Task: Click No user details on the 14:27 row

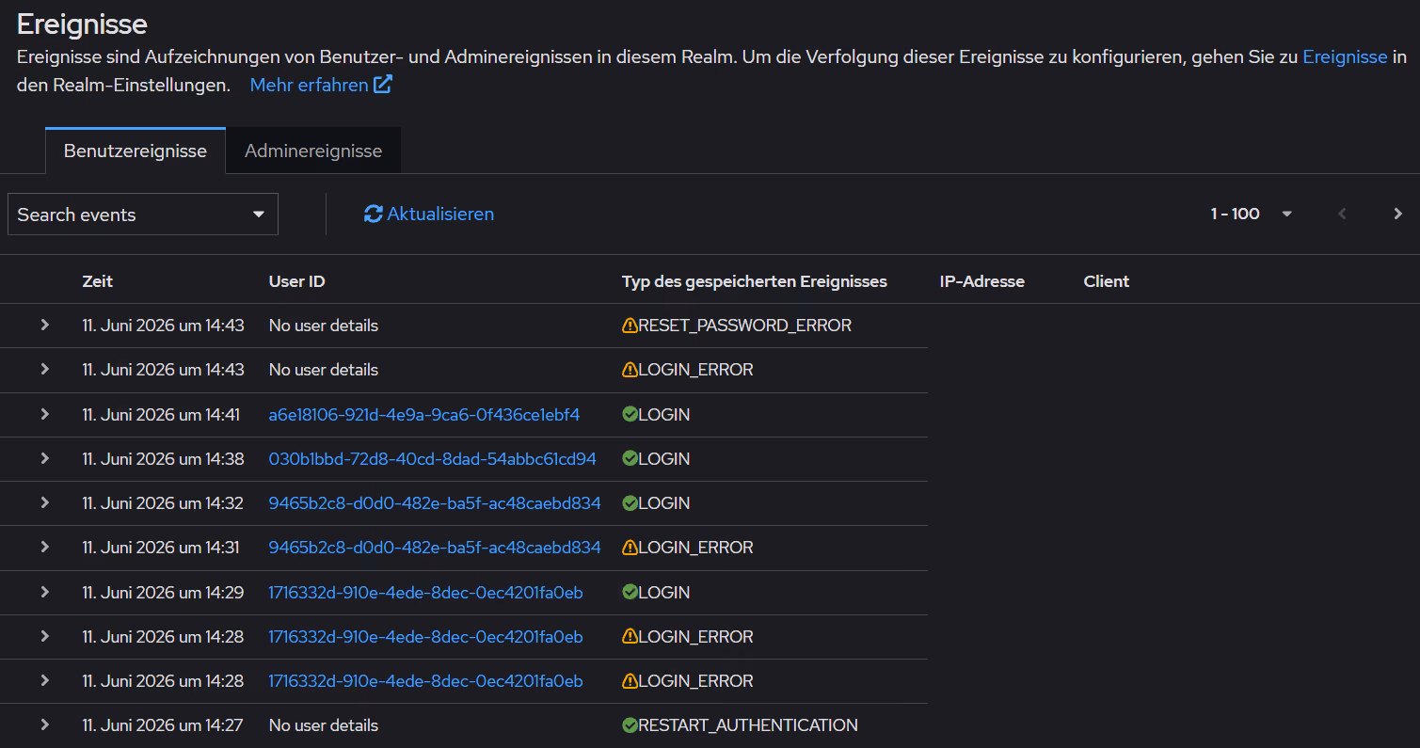Action: pos(324,725)
